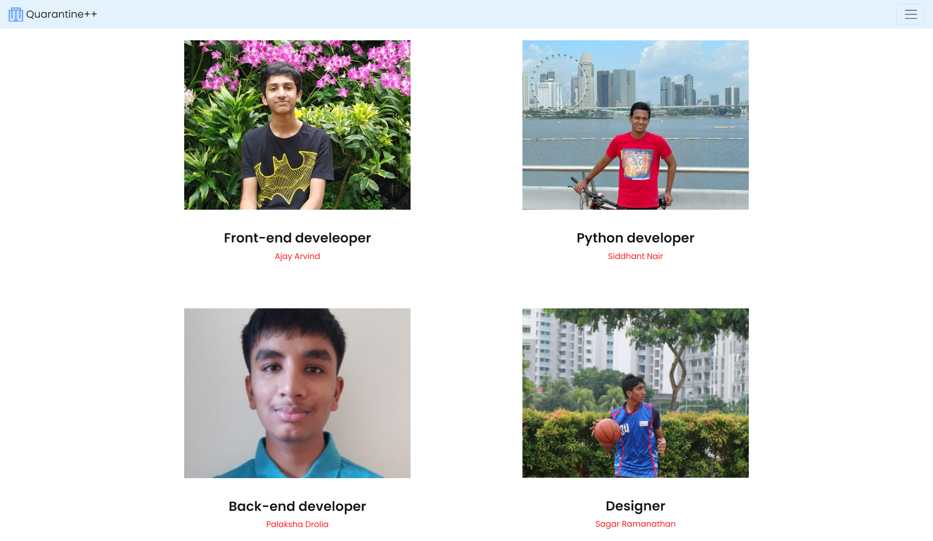Click Ajay Arvind's photo with orchids
The width and height of the screenshot is (933, 541).
pos(297,125)
